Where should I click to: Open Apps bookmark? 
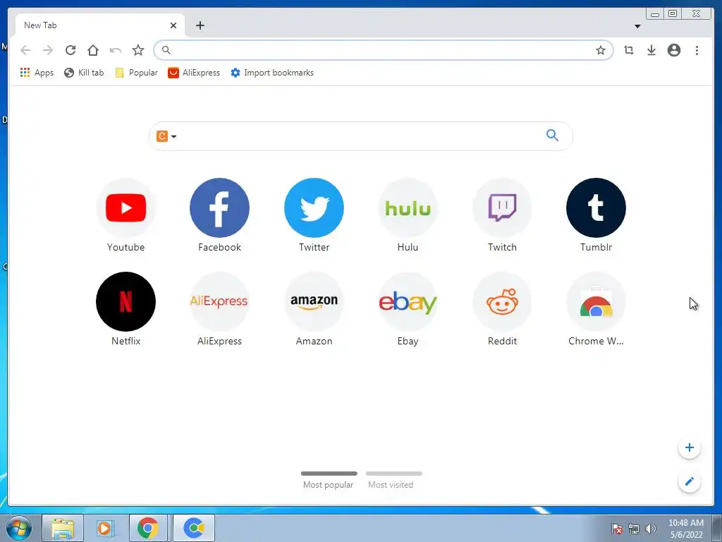point(37,73)
